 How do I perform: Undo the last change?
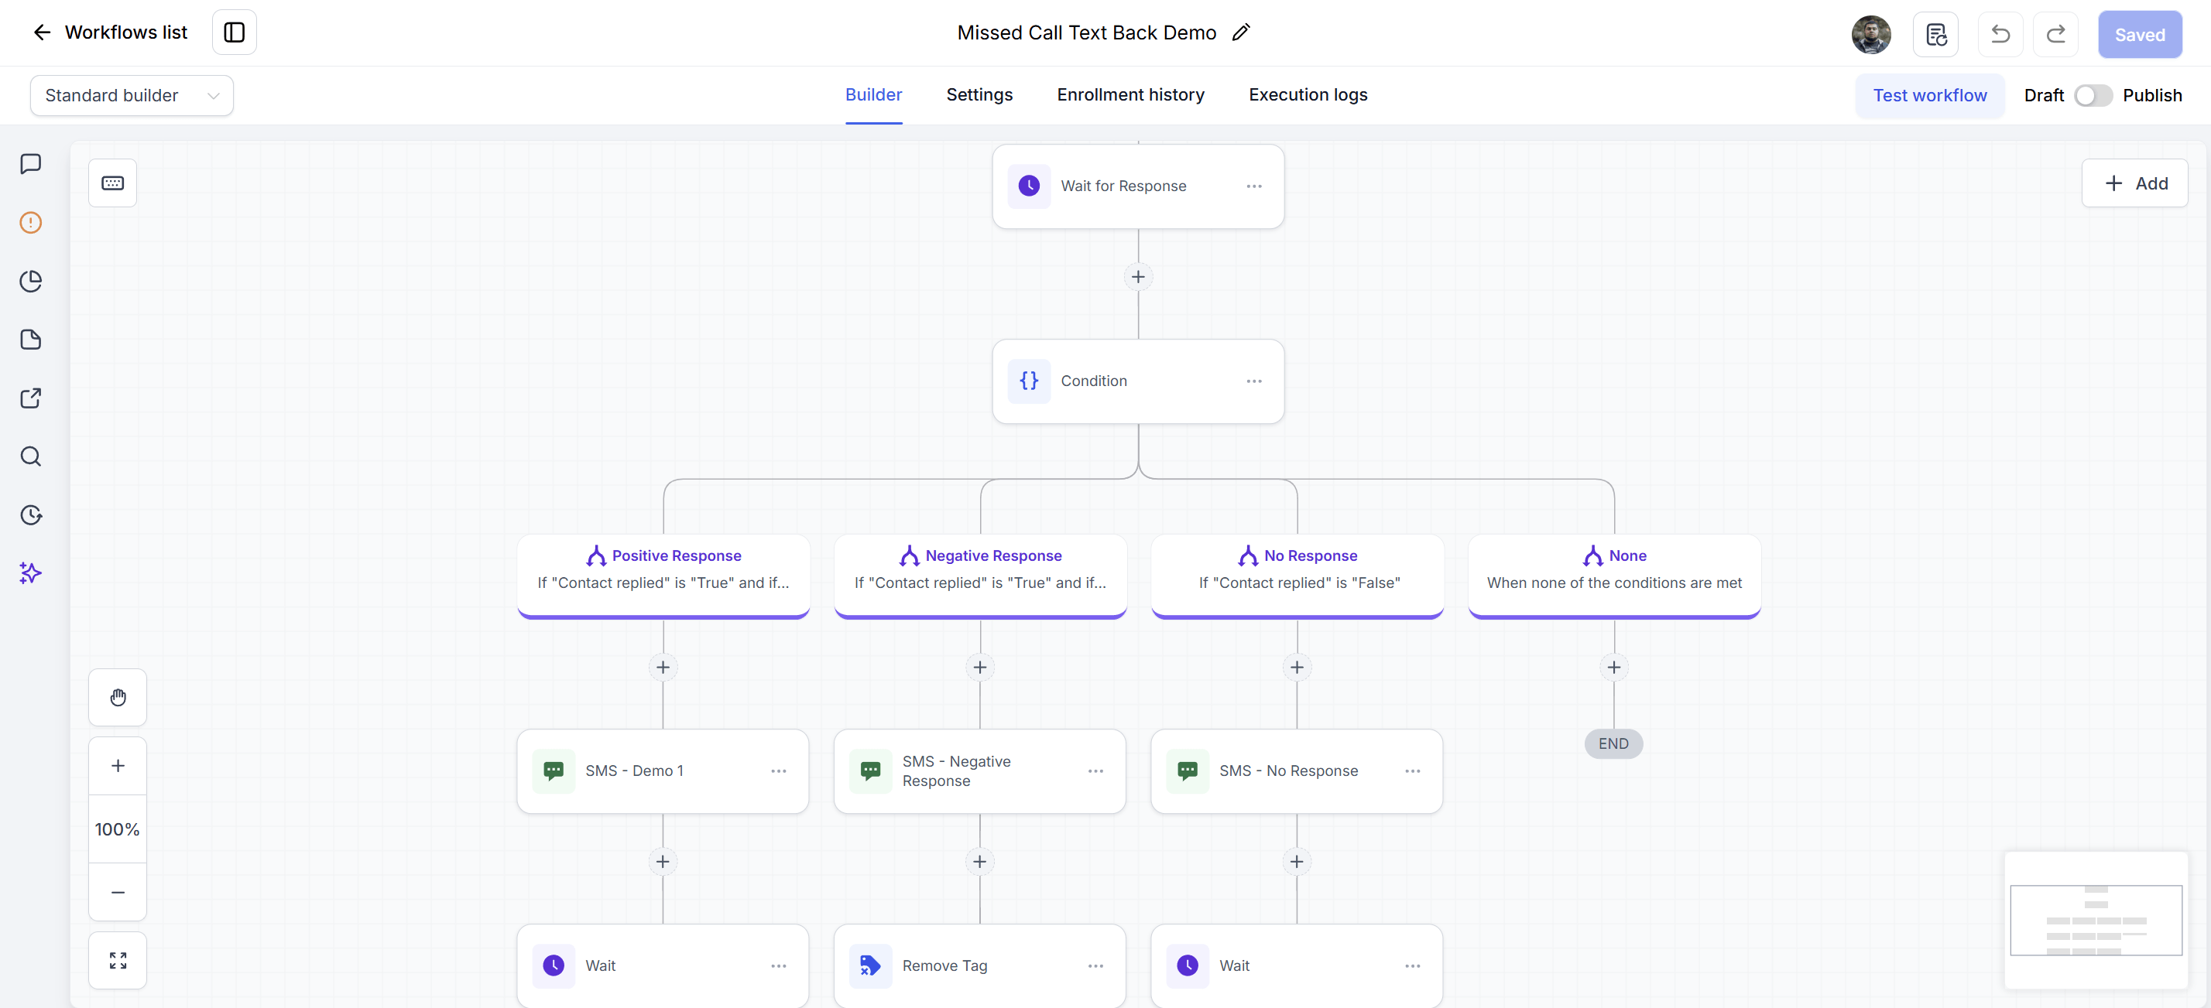pos(2000,34)
